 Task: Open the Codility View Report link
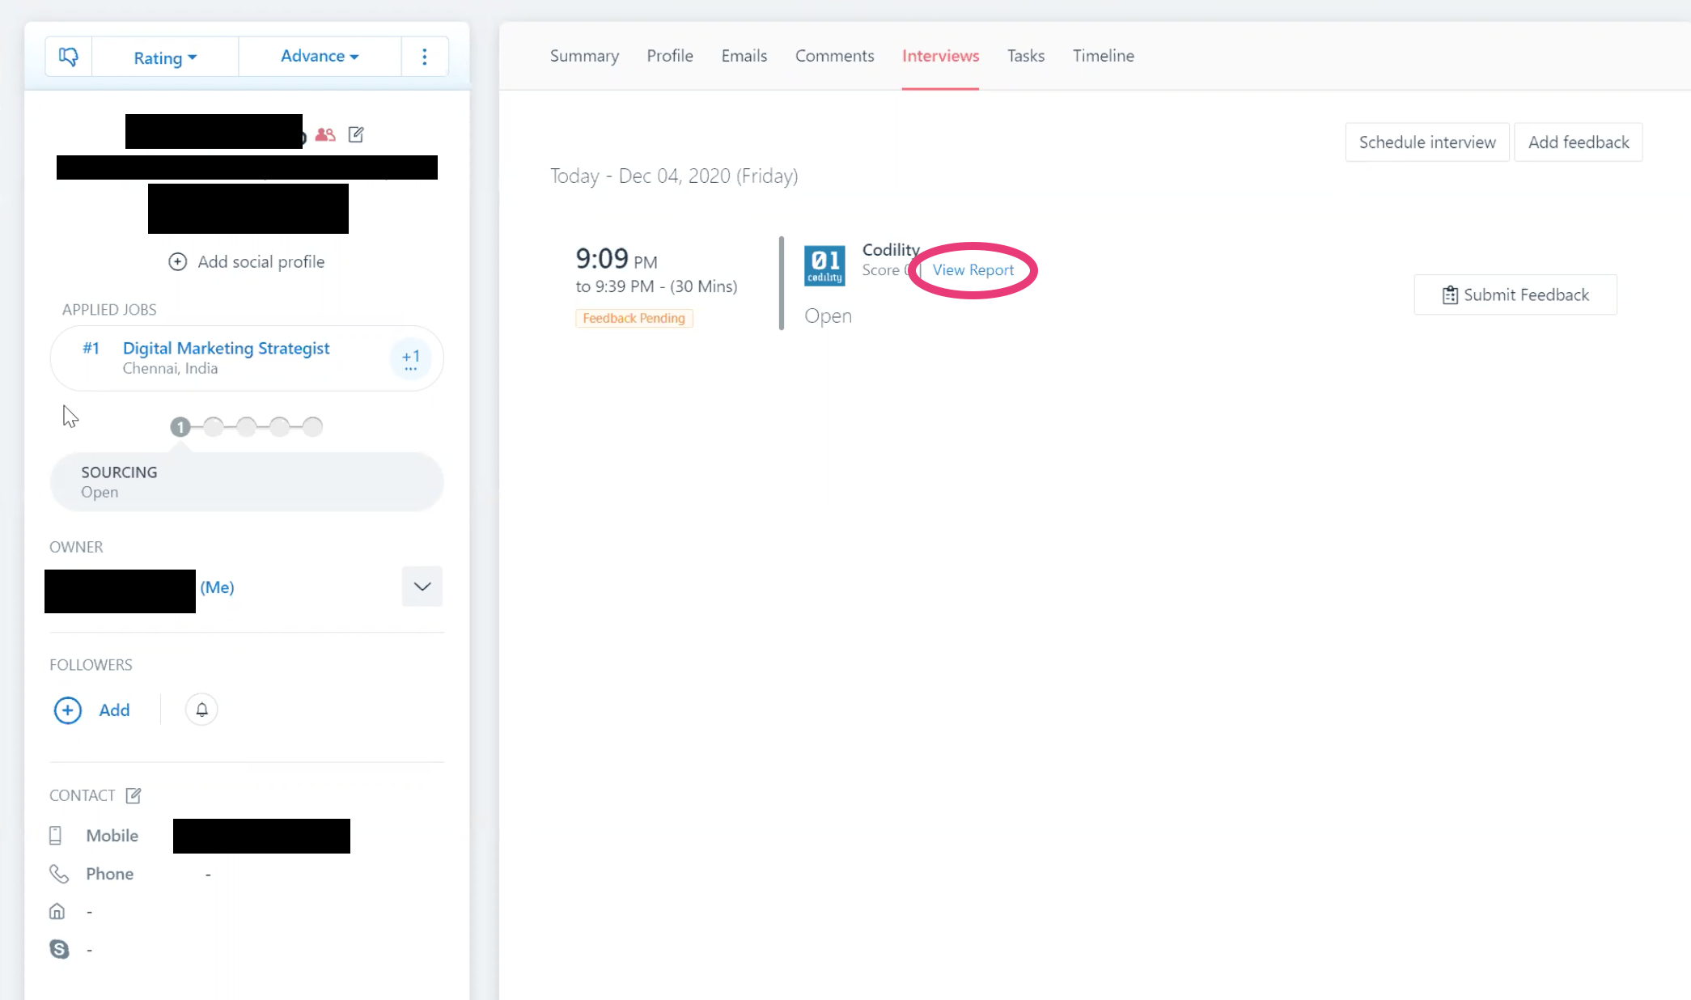point(973,270)
